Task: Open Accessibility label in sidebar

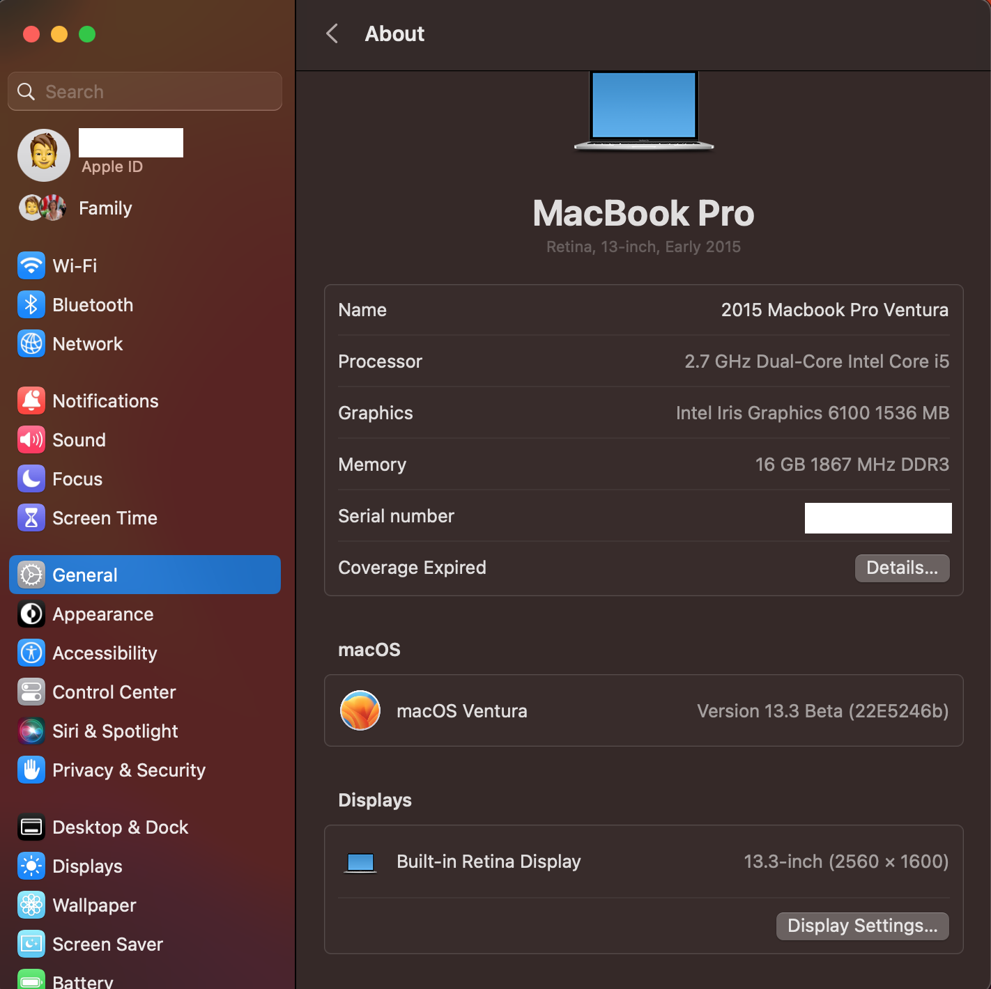Action: click(x=105, y=653)
